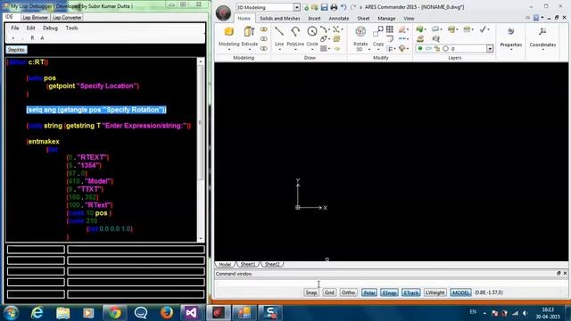The width and height of the screenshot is (571, 321).
Task: Click the code editor vertical scrollbar
Action: [x=201, y=149]
